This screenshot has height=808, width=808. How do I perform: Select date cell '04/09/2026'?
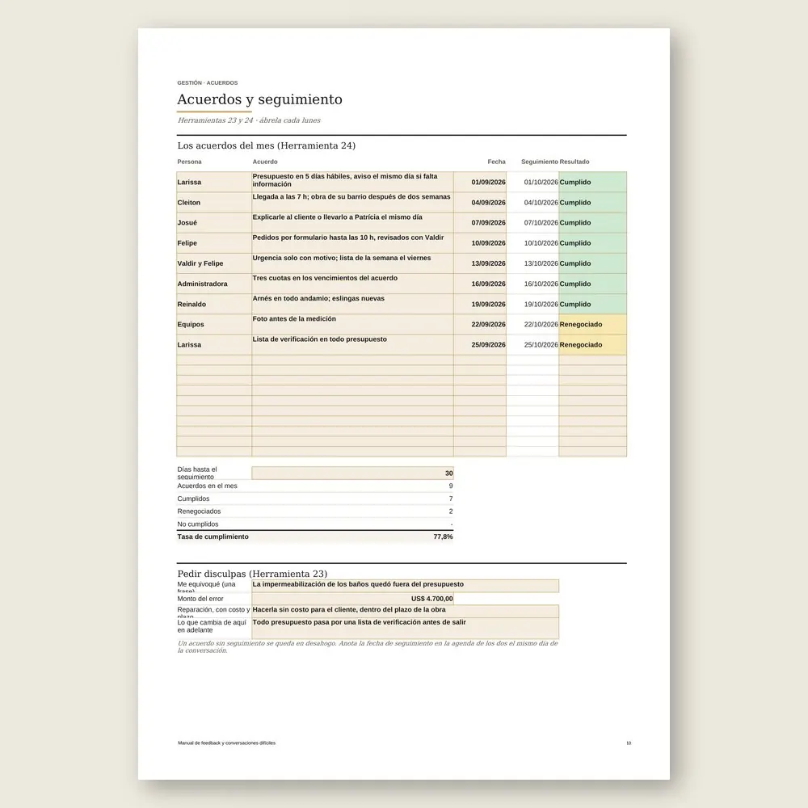point(480,203)
